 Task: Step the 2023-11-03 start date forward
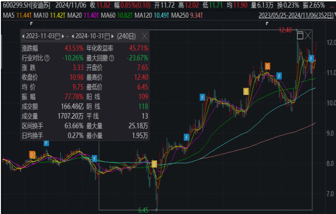63,36
